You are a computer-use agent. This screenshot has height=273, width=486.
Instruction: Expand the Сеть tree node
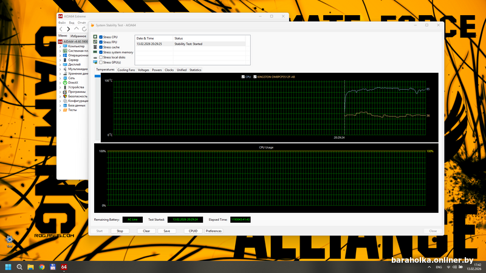click(60, 78)
